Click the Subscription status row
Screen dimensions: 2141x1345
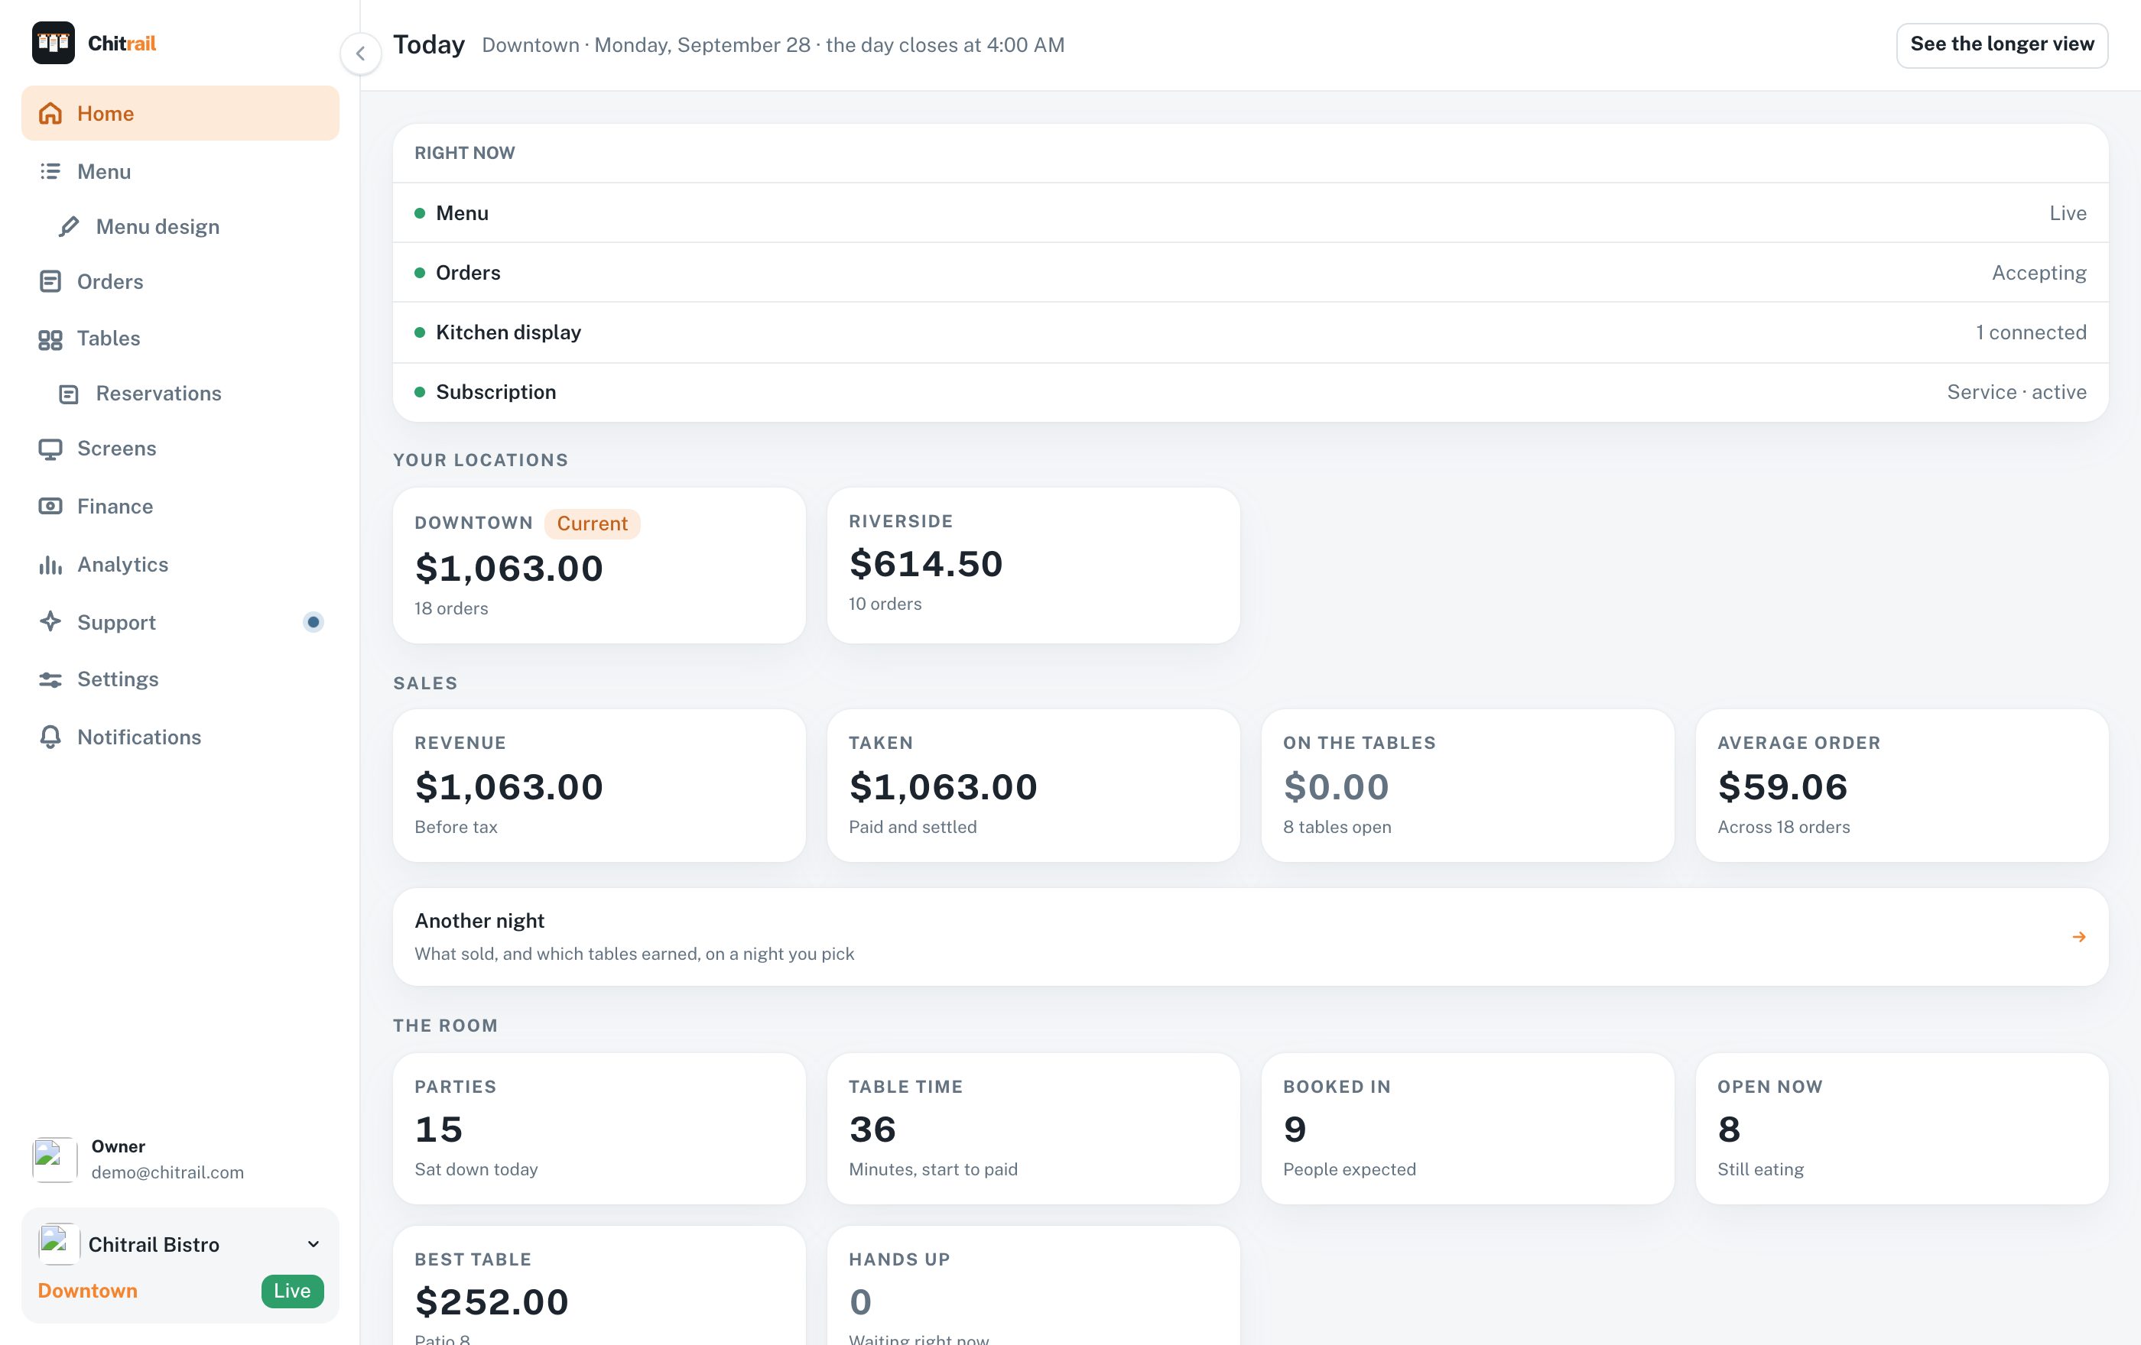[x=1250, y=392]
